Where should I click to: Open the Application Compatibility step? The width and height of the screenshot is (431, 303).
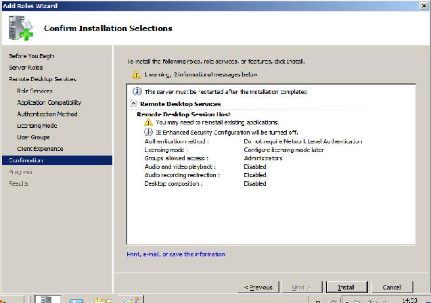[x=49, y=102]
